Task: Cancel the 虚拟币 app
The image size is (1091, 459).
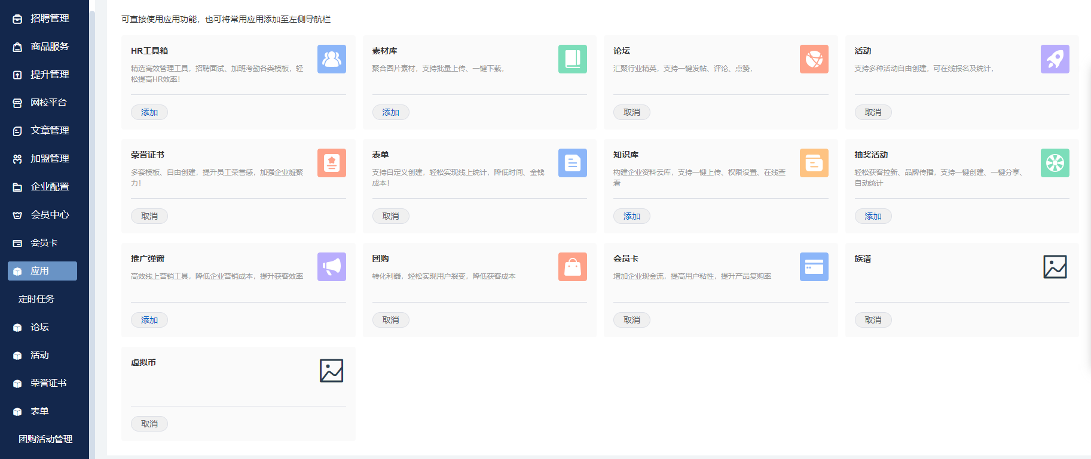Action: tap(149, 424)
